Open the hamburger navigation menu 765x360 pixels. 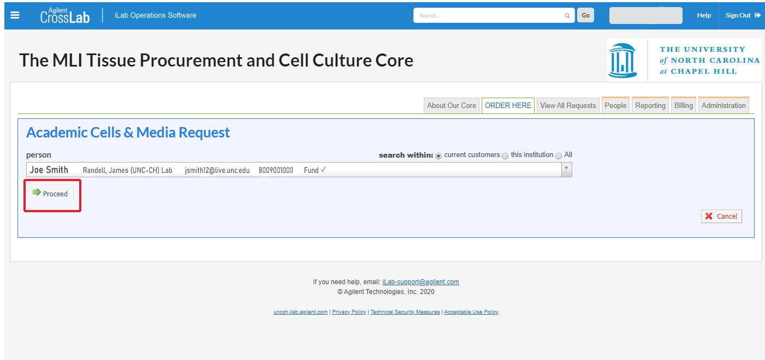pyautogui.click(x=15, y=15)
